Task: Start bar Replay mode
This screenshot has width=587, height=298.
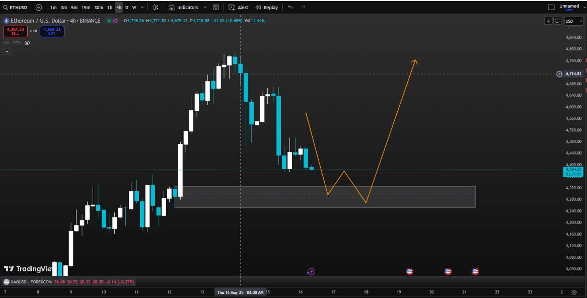Action: coord(267,8)
